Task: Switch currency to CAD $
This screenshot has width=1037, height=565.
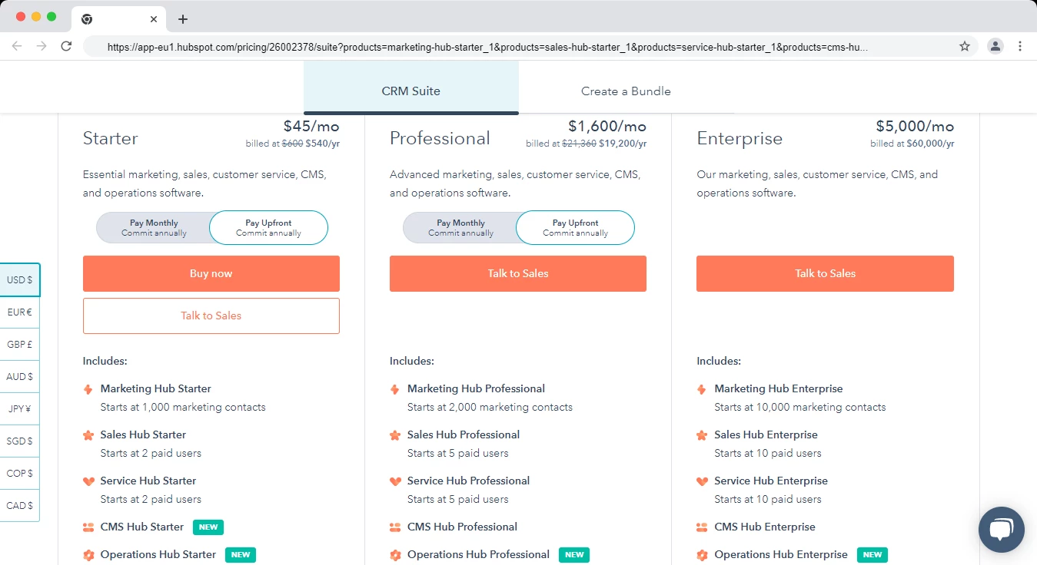Action: coord(20,506)
